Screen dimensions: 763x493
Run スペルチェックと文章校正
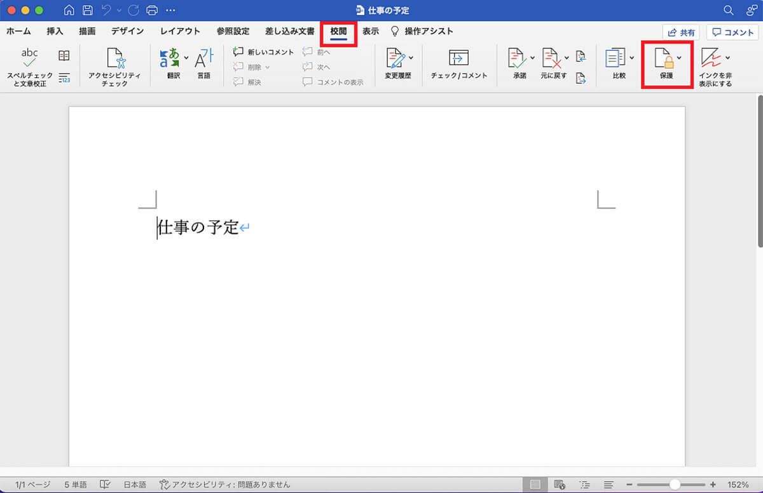coord(29,67)
